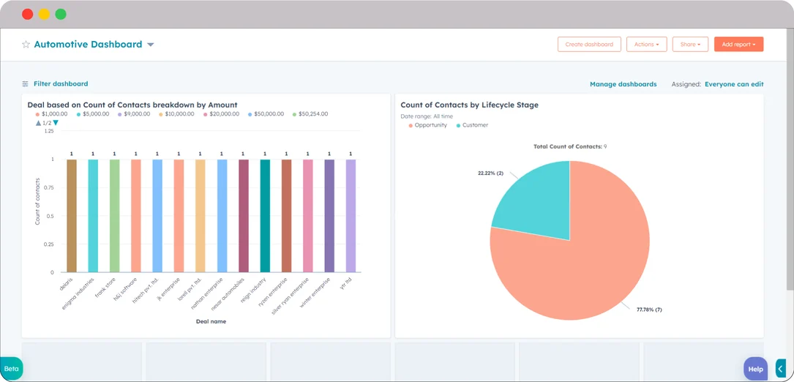Click Total Count of Contacts text
Screen dimensions: 794x382
tap(570, 146)
